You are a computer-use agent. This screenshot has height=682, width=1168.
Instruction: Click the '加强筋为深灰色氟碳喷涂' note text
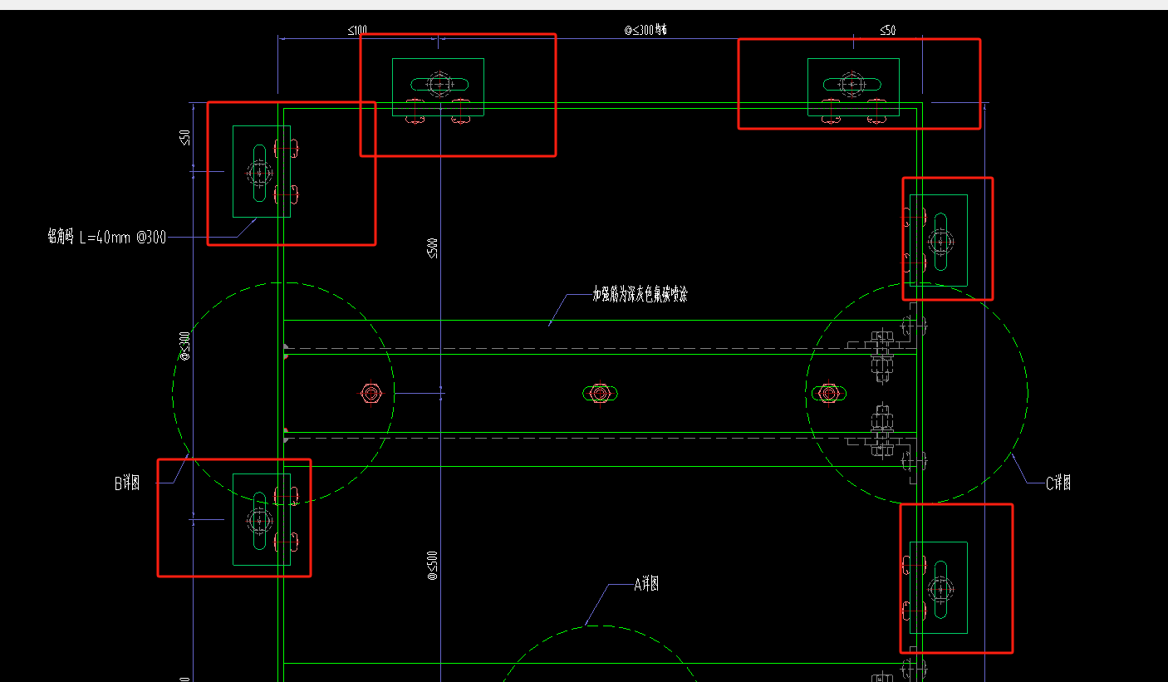point(640,293)
